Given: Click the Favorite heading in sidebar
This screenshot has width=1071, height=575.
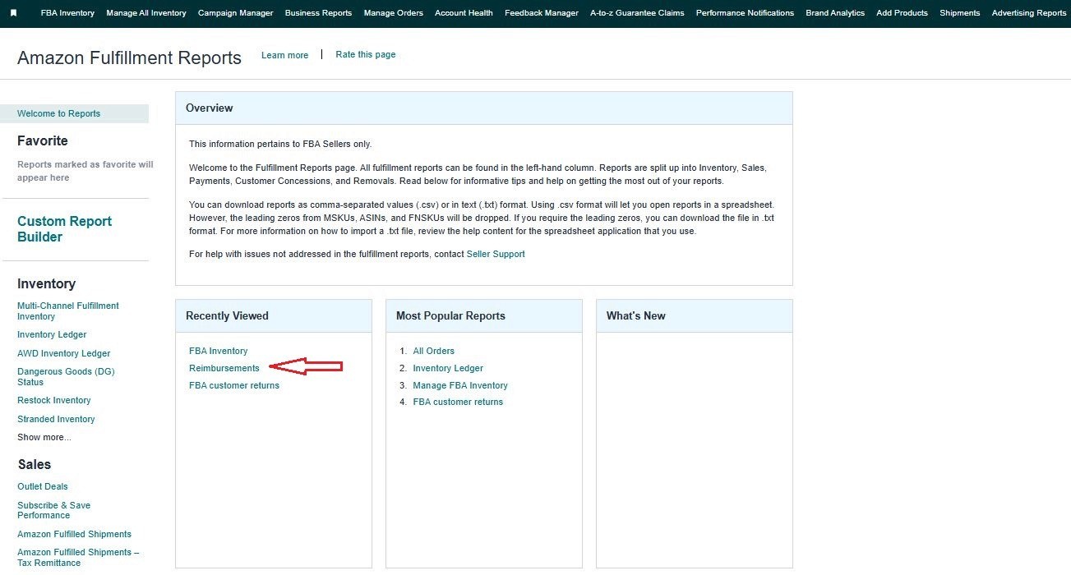Looking at the screenshot, I should (x=43, y=140).
